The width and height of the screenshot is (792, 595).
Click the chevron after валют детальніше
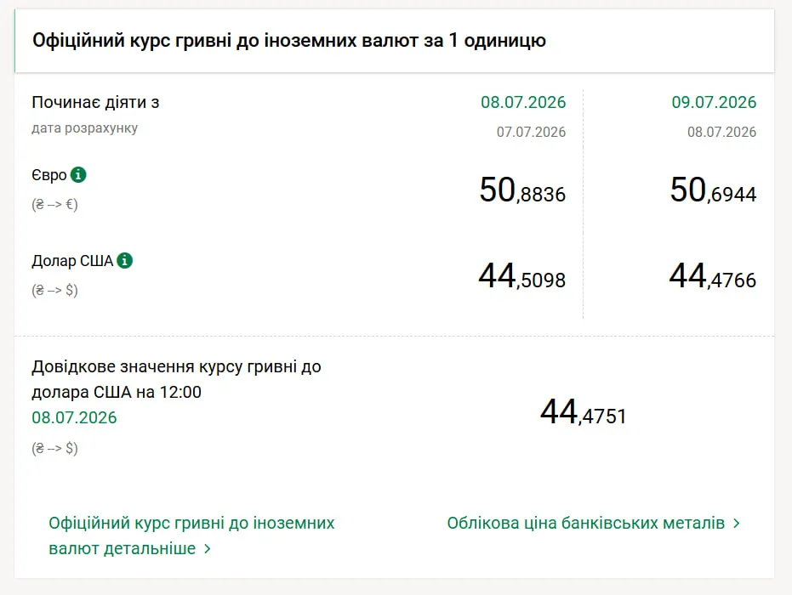[x=207, y=549]
